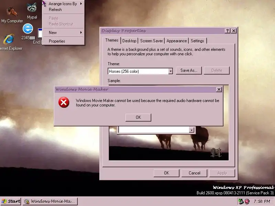Click the help question mark in Display Properties
275x206 pixels.
[x=228, y=31]
